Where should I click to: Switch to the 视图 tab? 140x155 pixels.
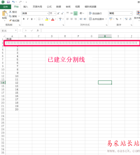78,7
